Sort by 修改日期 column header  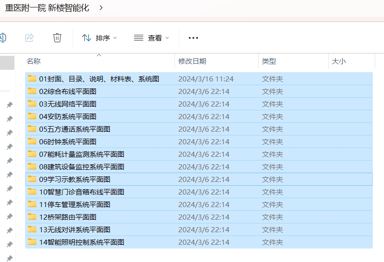click(192, 61)
